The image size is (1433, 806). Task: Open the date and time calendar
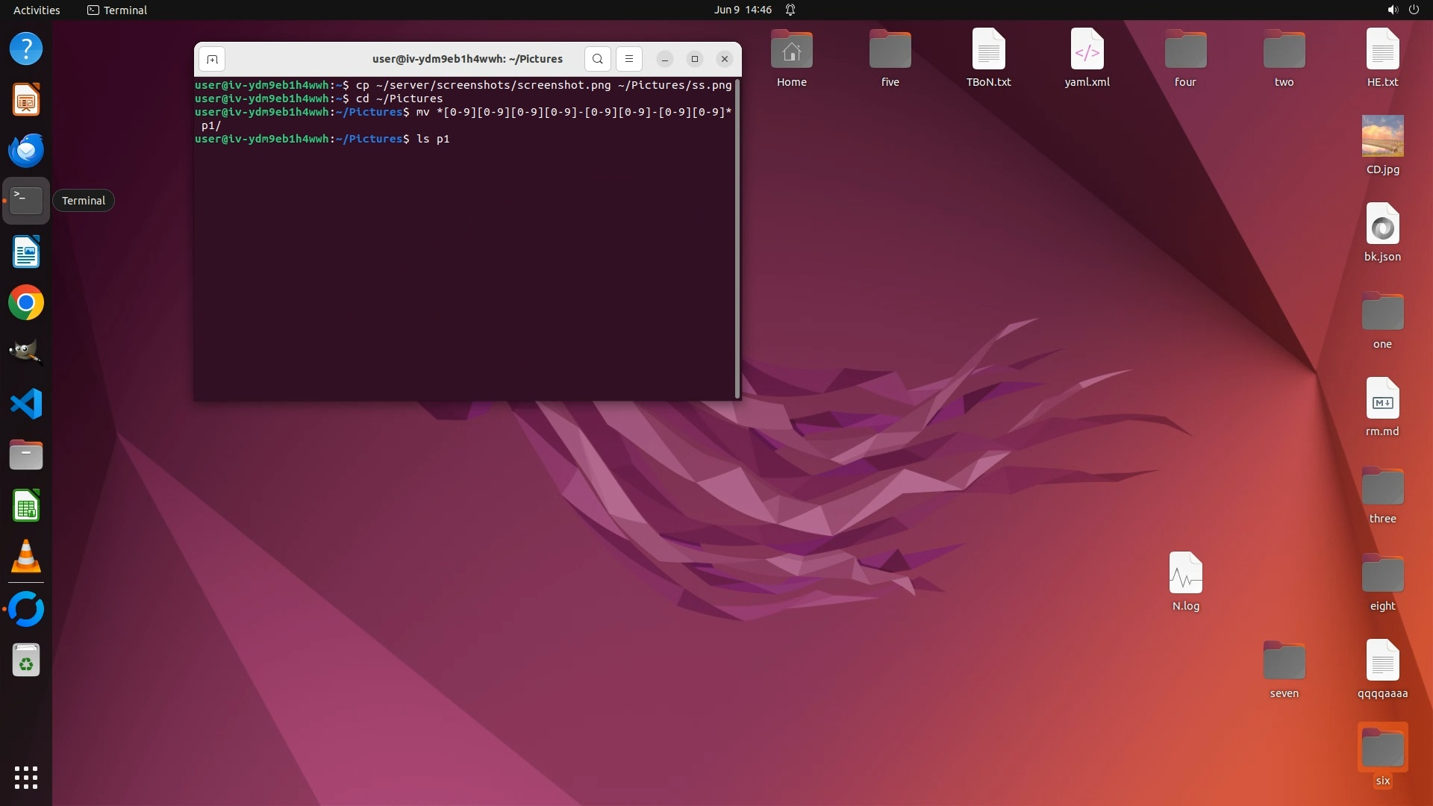click(x=742, y=10)
